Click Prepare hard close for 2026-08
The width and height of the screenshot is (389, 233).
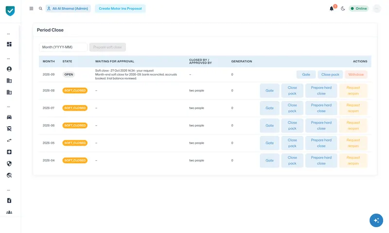click(321, 91)
